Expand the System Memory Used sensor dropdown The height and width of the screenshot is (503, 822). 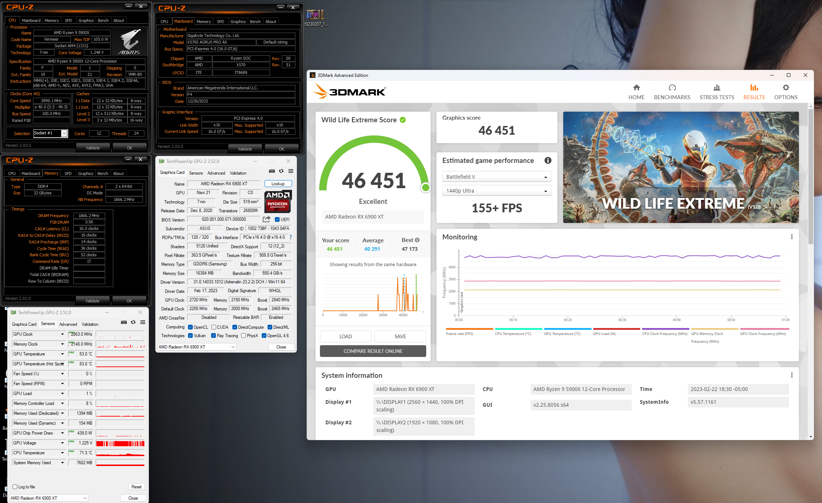pyautogui.click(x=62, y=463)
